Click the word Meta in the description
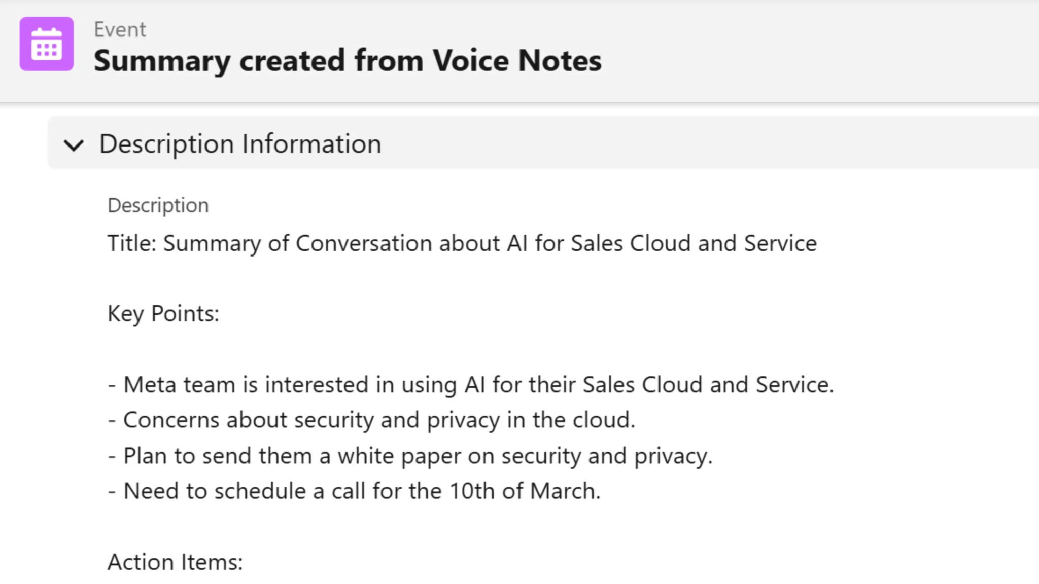The width and height of the screenshot is (1039, 584). click(150, 385)
